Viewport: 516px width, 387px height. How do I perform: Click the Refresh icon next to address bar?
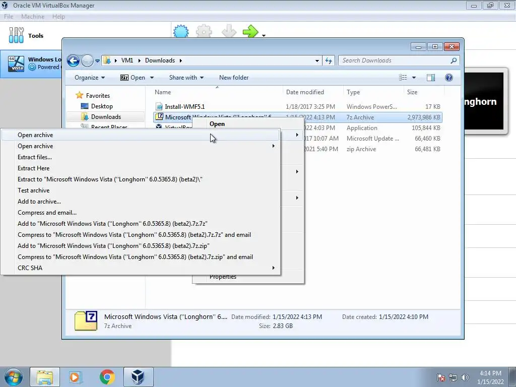point(329,60)
